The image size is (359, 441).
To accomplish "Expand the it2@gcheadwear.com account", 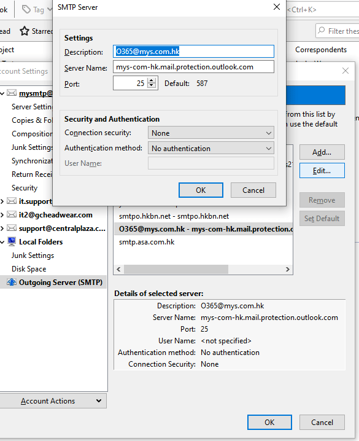I will pyautogui.click(x=2, y=215).
